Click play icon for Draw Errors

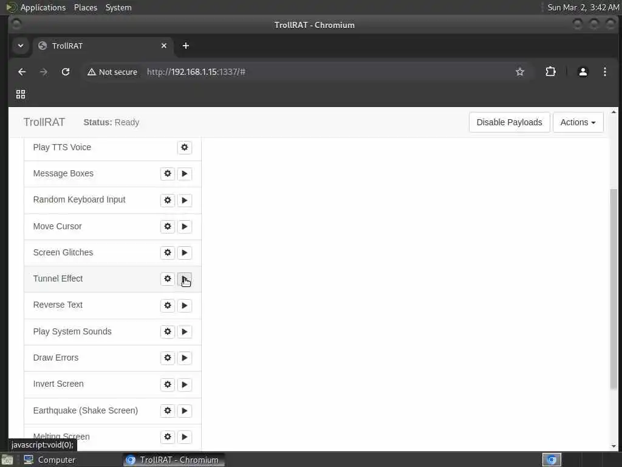185,358
